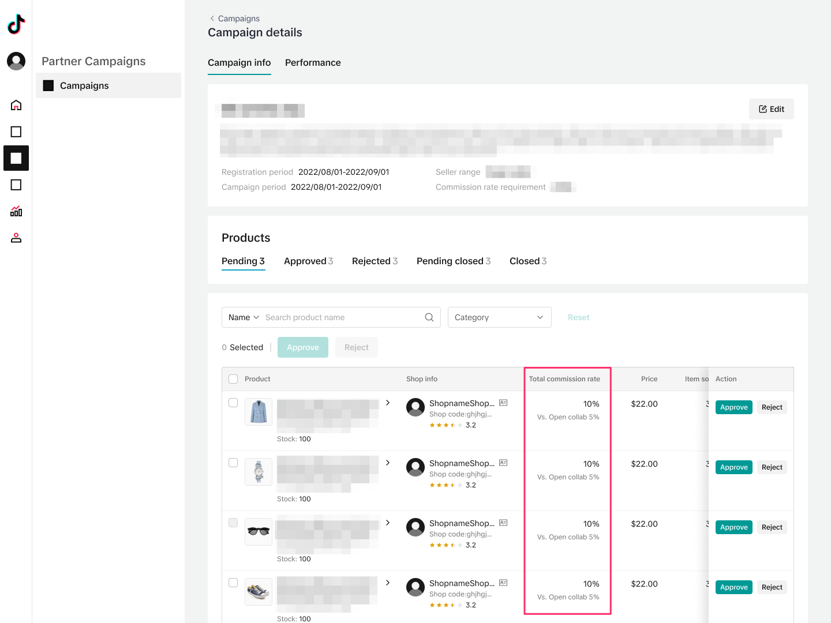
Task: Open the Approved products tab
Action: coord(308,261)
